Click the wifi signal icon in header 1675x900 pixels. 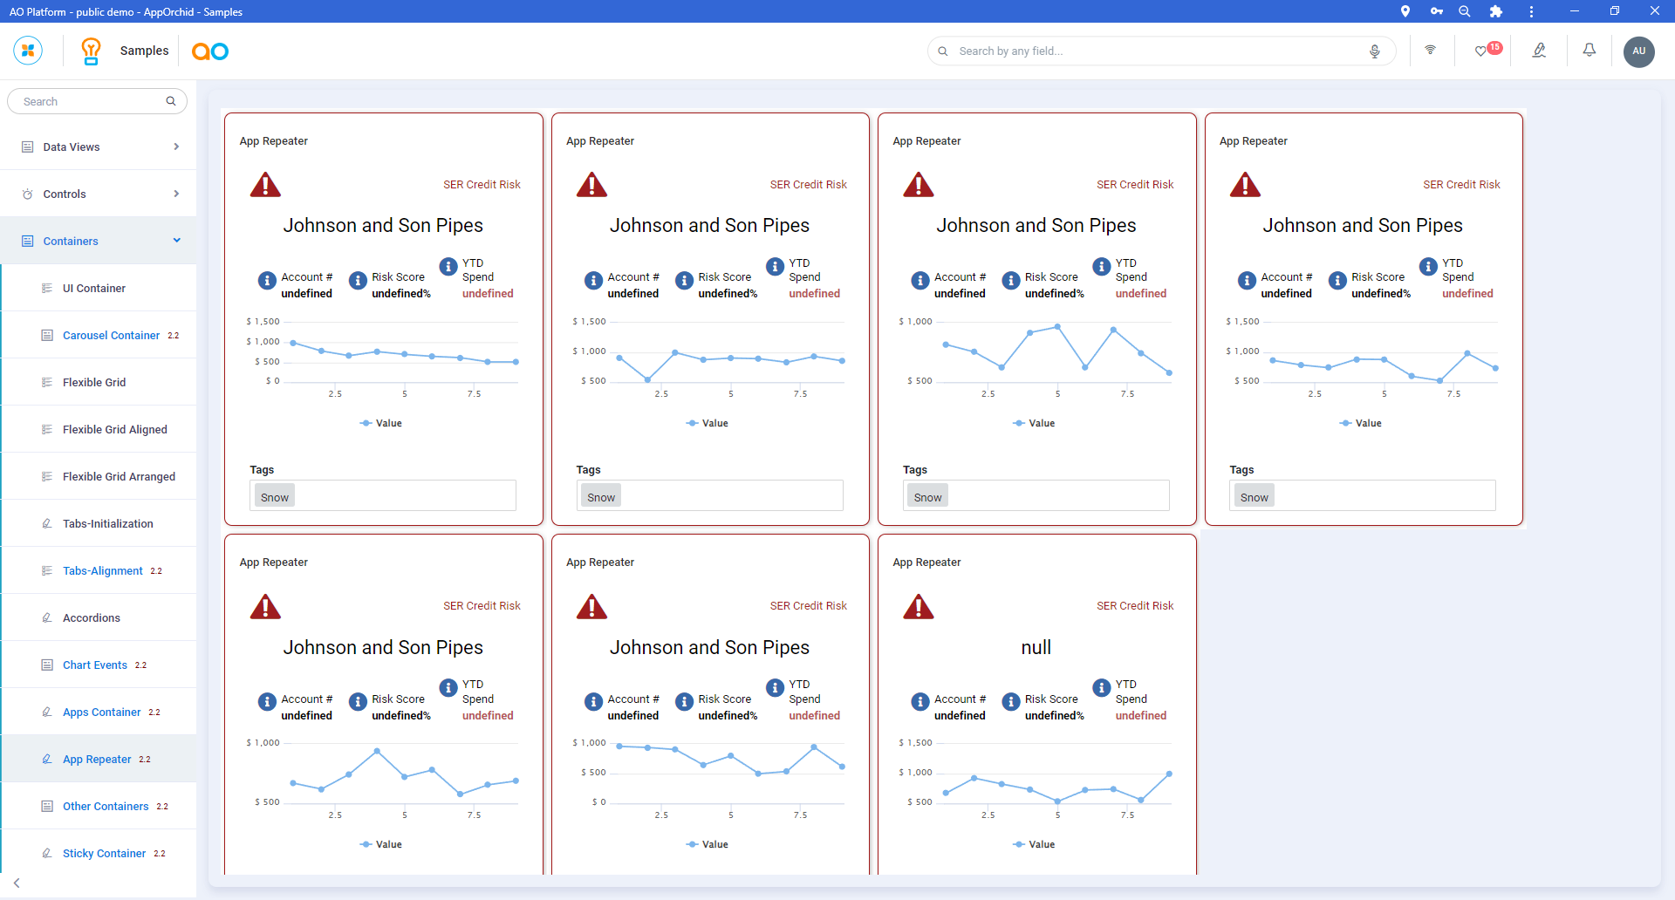1430,51
